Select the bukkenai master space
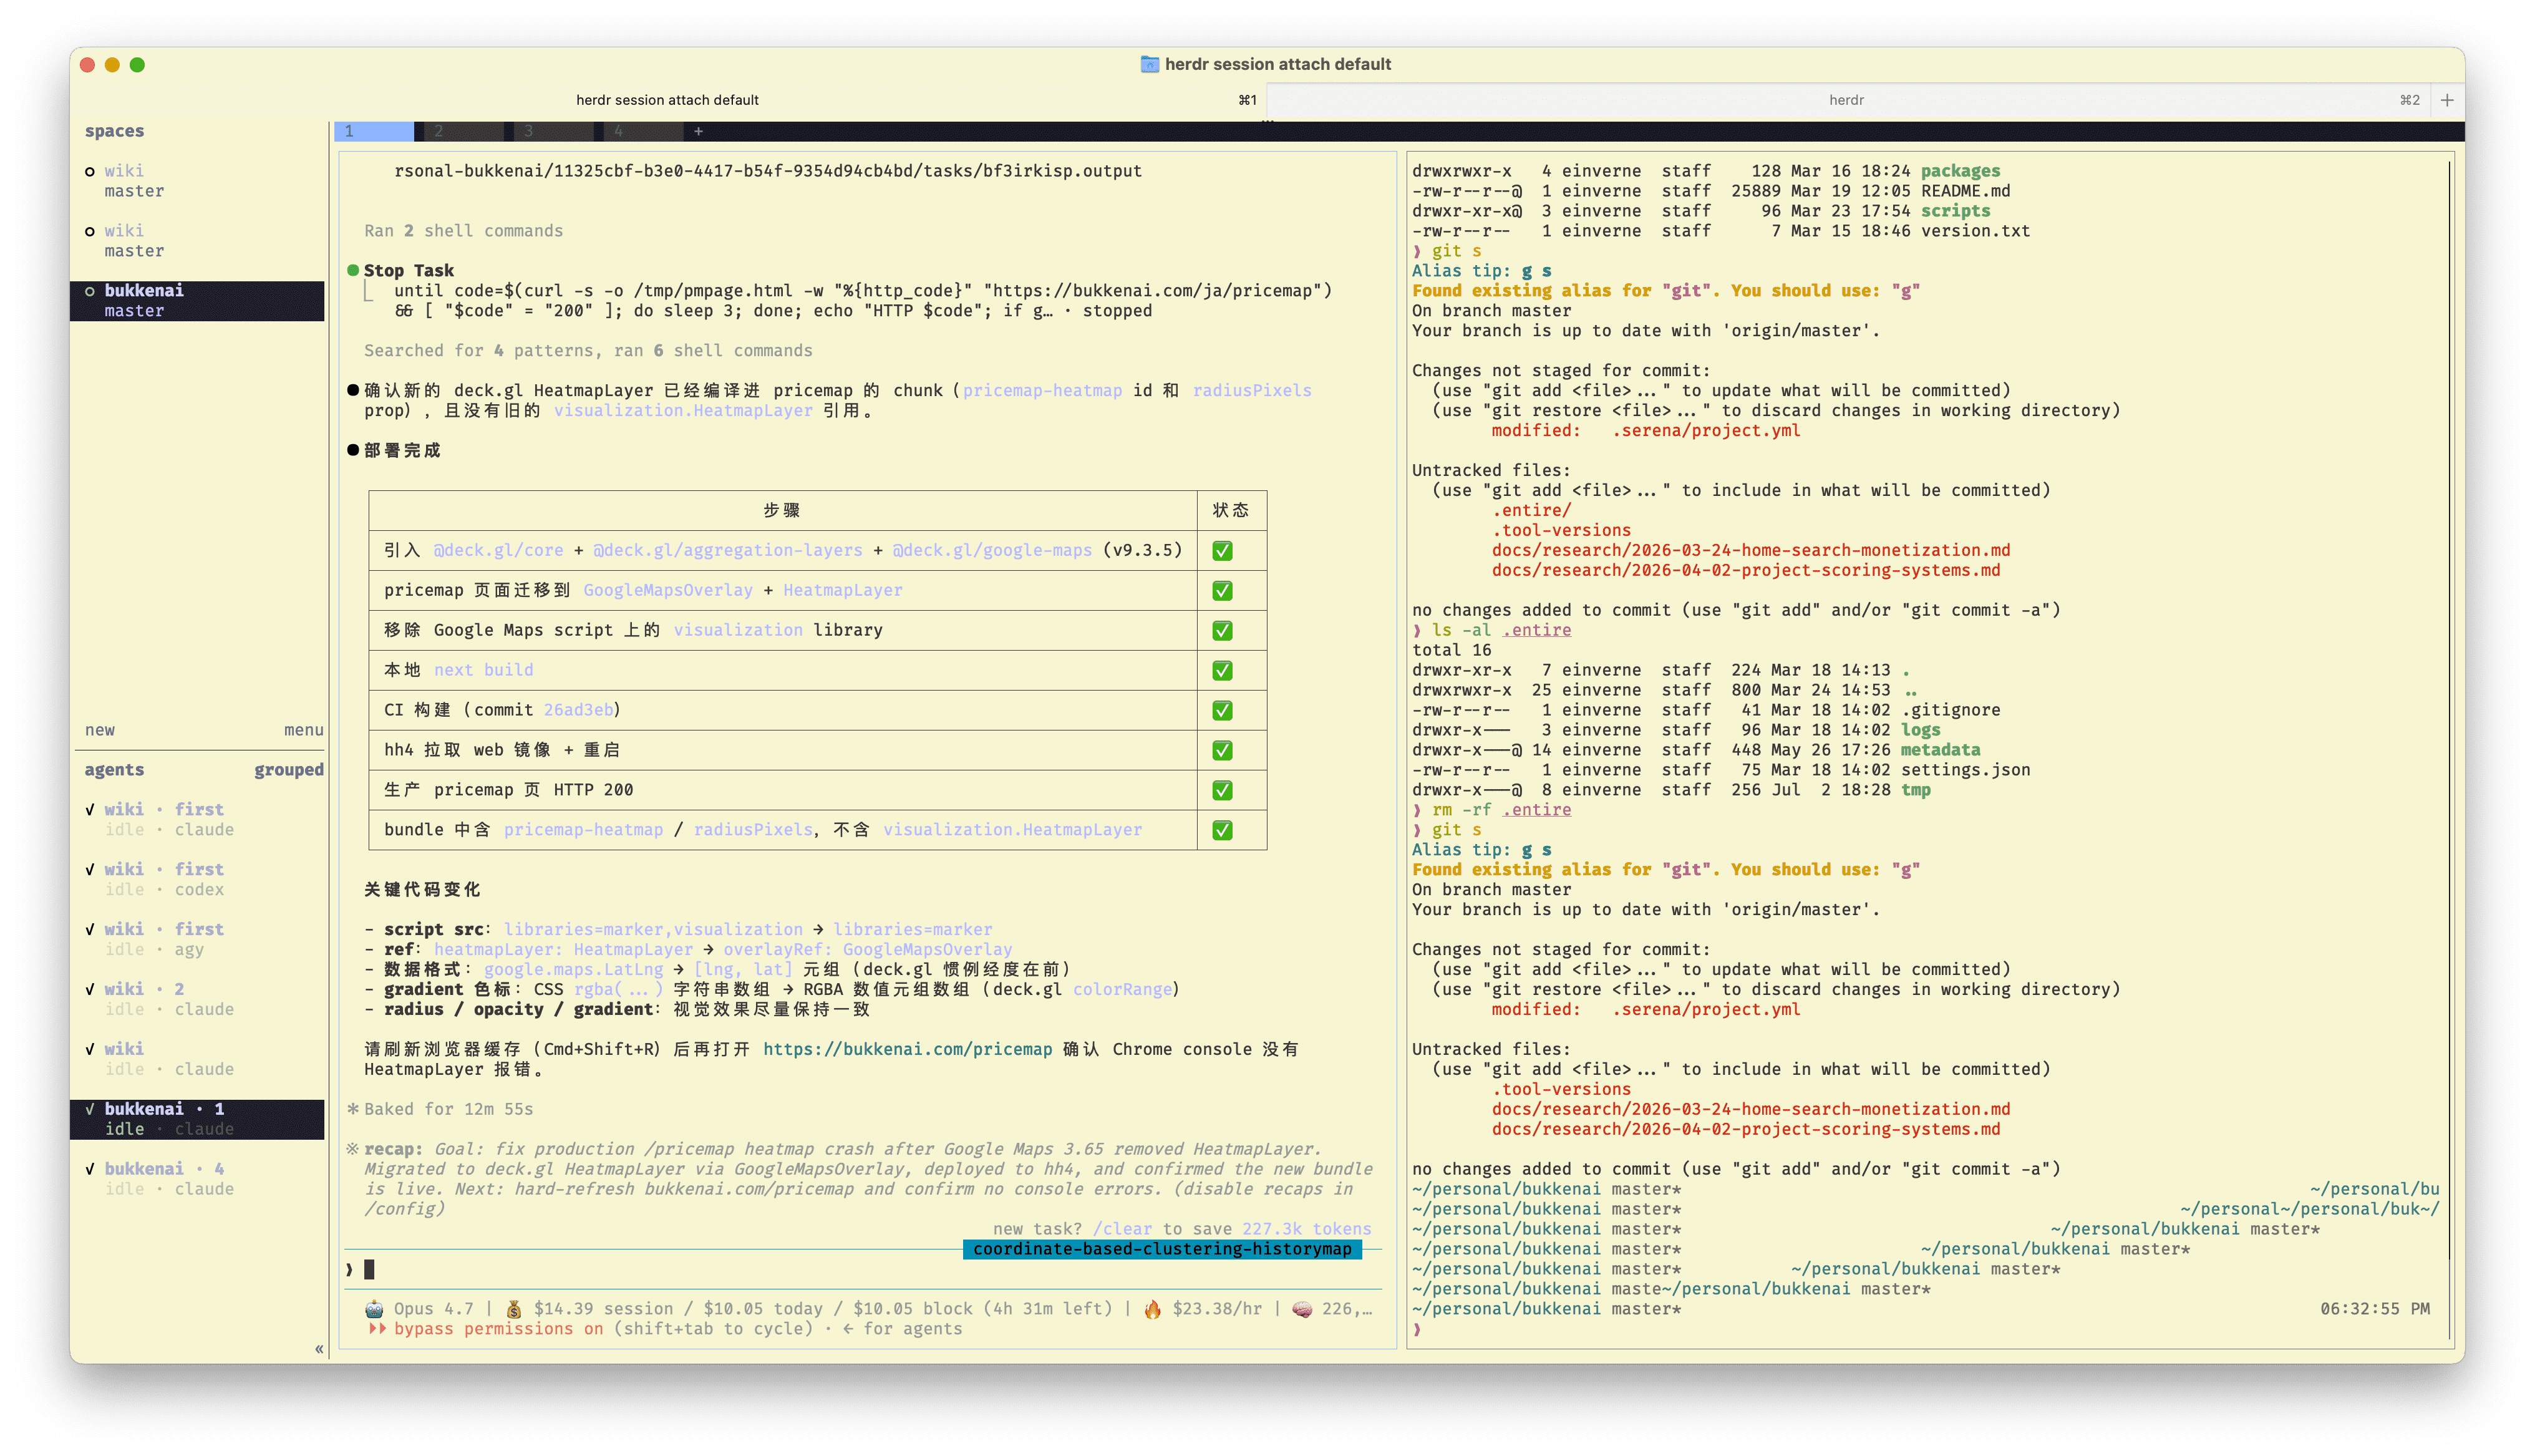The height and width of the screenshot is (1456, 2535). [x=197, y=301]
